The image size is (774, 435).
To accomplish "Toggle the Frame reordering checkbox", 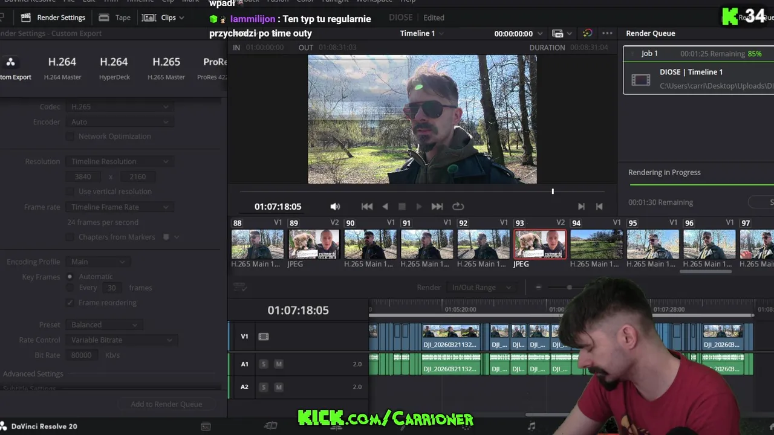I will (70, 303).
